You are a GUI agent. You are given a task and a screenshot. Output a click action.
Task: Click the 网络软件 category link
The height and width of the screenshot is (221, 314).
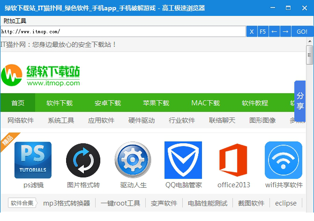[x=21, y=120]
